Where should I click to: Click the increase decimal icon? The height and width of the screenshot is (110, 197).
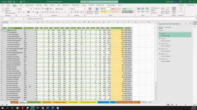pos(81,12)
